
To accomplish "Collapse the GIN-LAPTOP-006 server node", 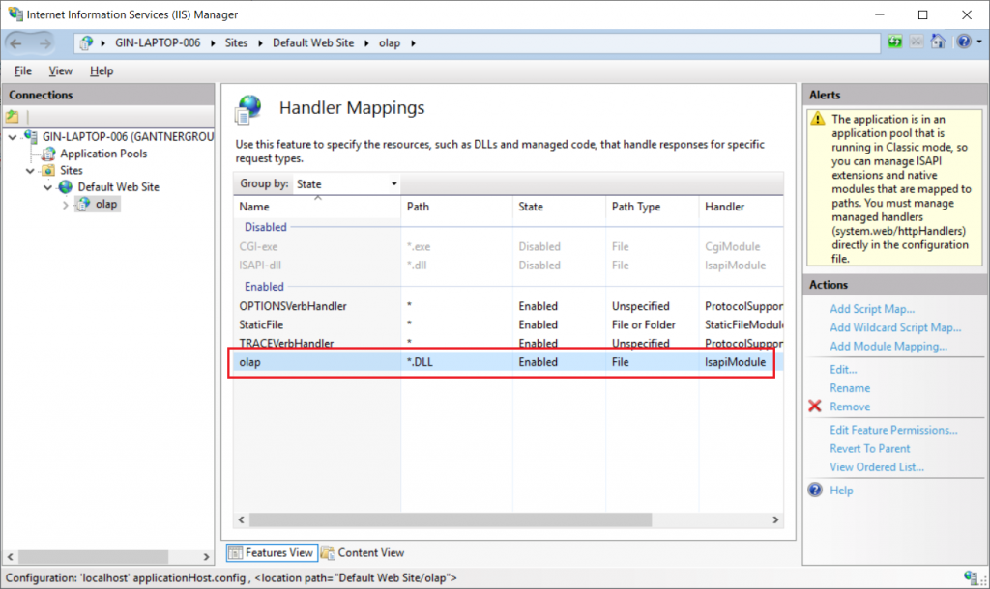I will 13,137.
